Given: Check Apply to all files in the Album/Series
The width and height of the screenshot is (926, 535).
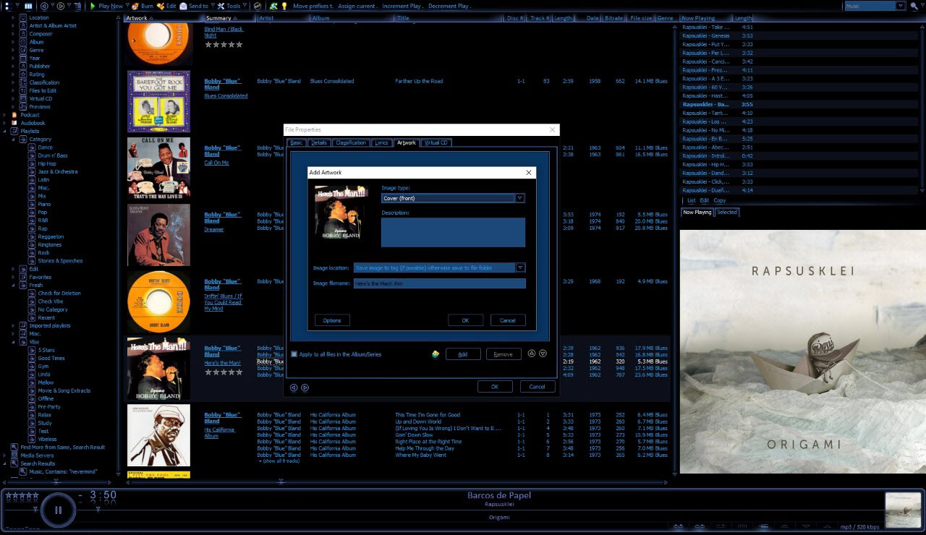Looking at the screenshot, I should pyautogui.click(x=294, y=354).
